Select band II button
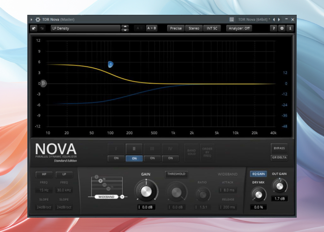 [x=134, y=149]
